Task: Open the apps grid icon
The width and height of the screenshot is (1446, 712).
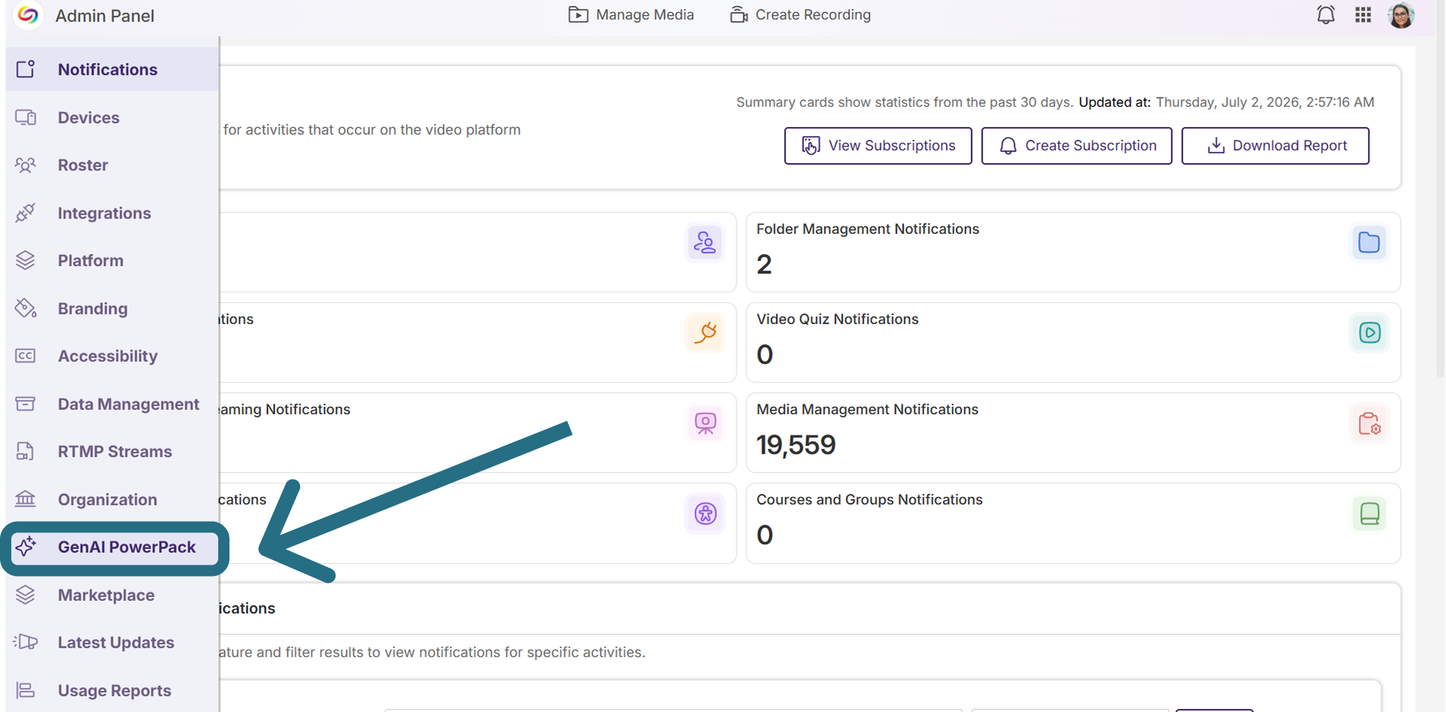Action: 1363,15
